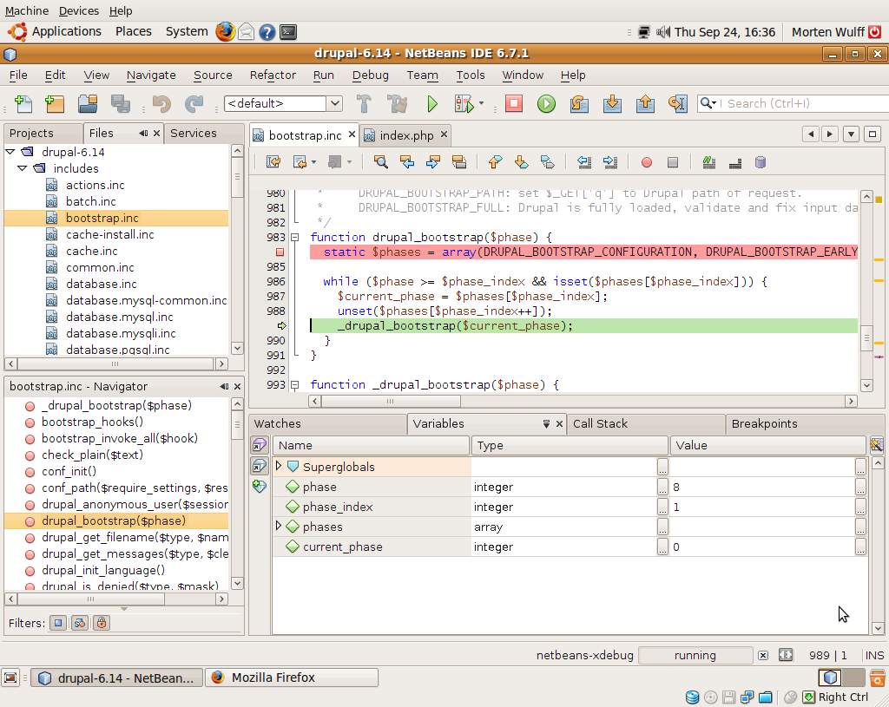Open the Refactor menu
The width and height of the screenshot is (889, 707).
tap(273, 75)
